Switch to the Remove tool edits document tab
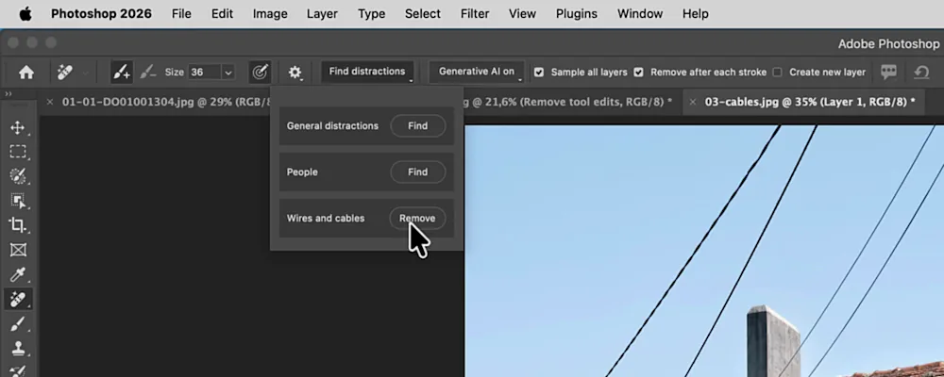Image resolution: width=944 pixels, height=377 pixels. [567, 102]
